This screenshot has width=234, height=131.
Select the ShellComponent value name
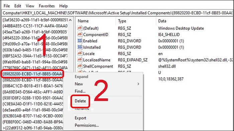(98, 66)
